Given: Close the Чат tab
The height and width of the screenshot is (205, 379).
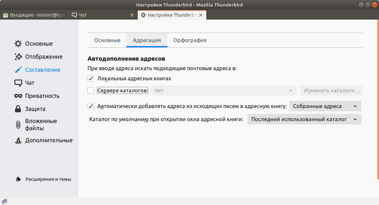Looking at the screenshot, I should pyautogui.click(x=132, y=15).
